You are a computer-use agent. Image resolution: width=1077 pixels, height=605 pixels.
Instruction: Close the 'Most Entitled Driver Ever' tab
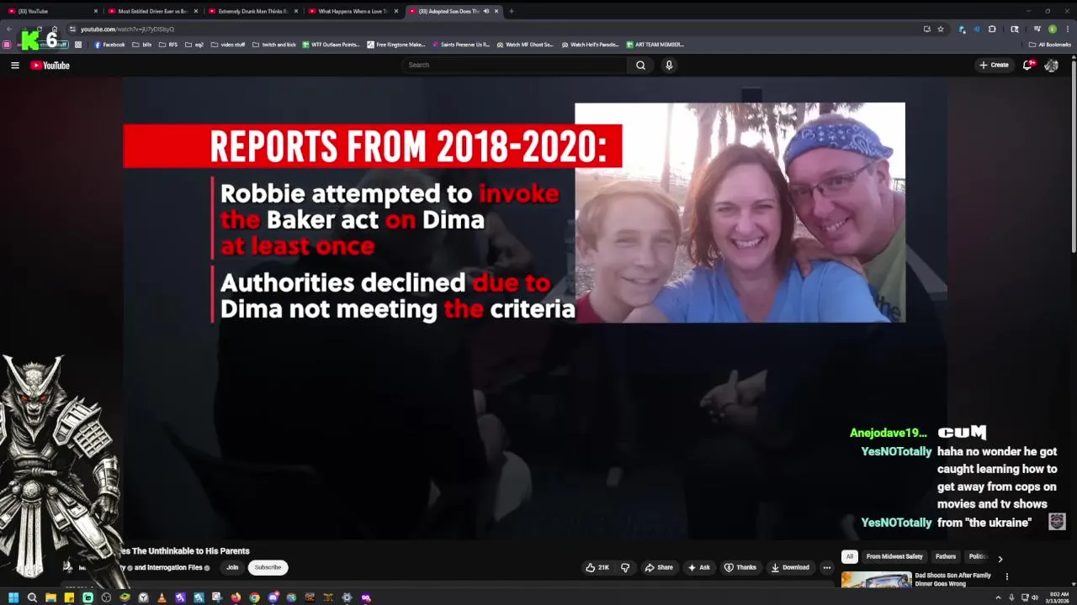tap(196, 11)
